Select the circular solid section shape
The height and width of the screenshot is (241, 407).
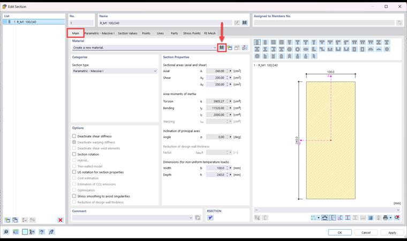[289, 49]
